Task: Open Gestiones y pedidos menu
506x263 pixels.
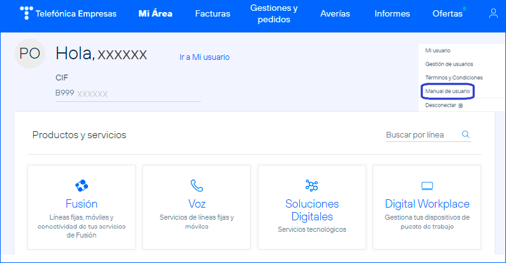Action: (274, 13)
